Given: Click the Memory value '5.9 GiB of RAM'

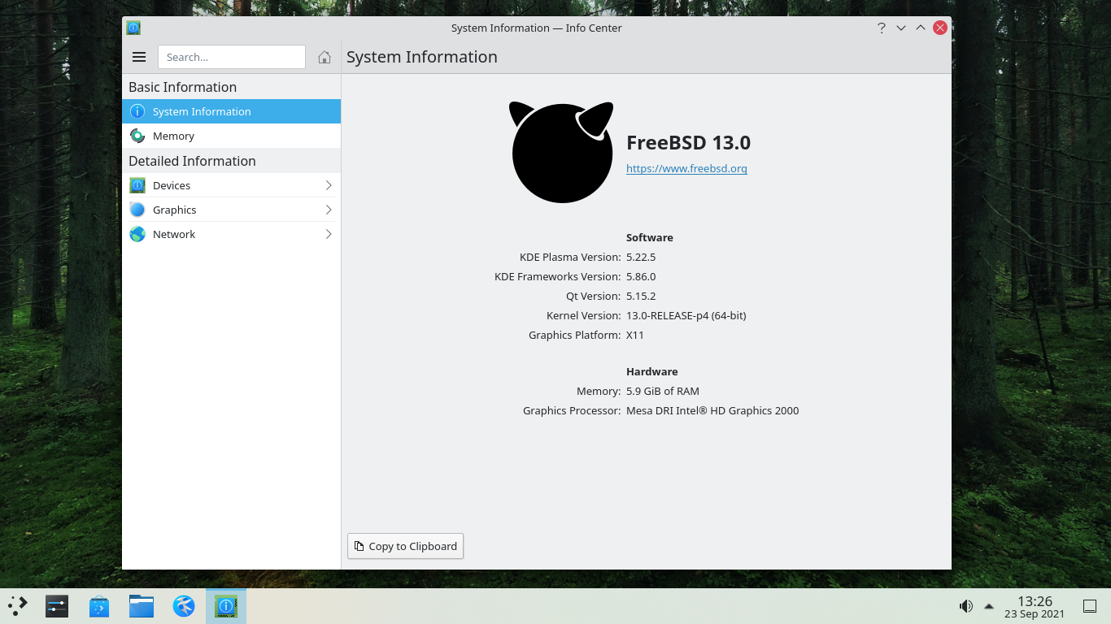Looking at the screenshot, I should [663, 391].
